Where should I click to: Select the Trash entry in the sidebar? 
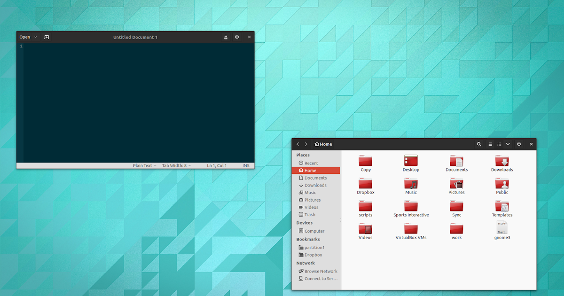pos(309,215)
